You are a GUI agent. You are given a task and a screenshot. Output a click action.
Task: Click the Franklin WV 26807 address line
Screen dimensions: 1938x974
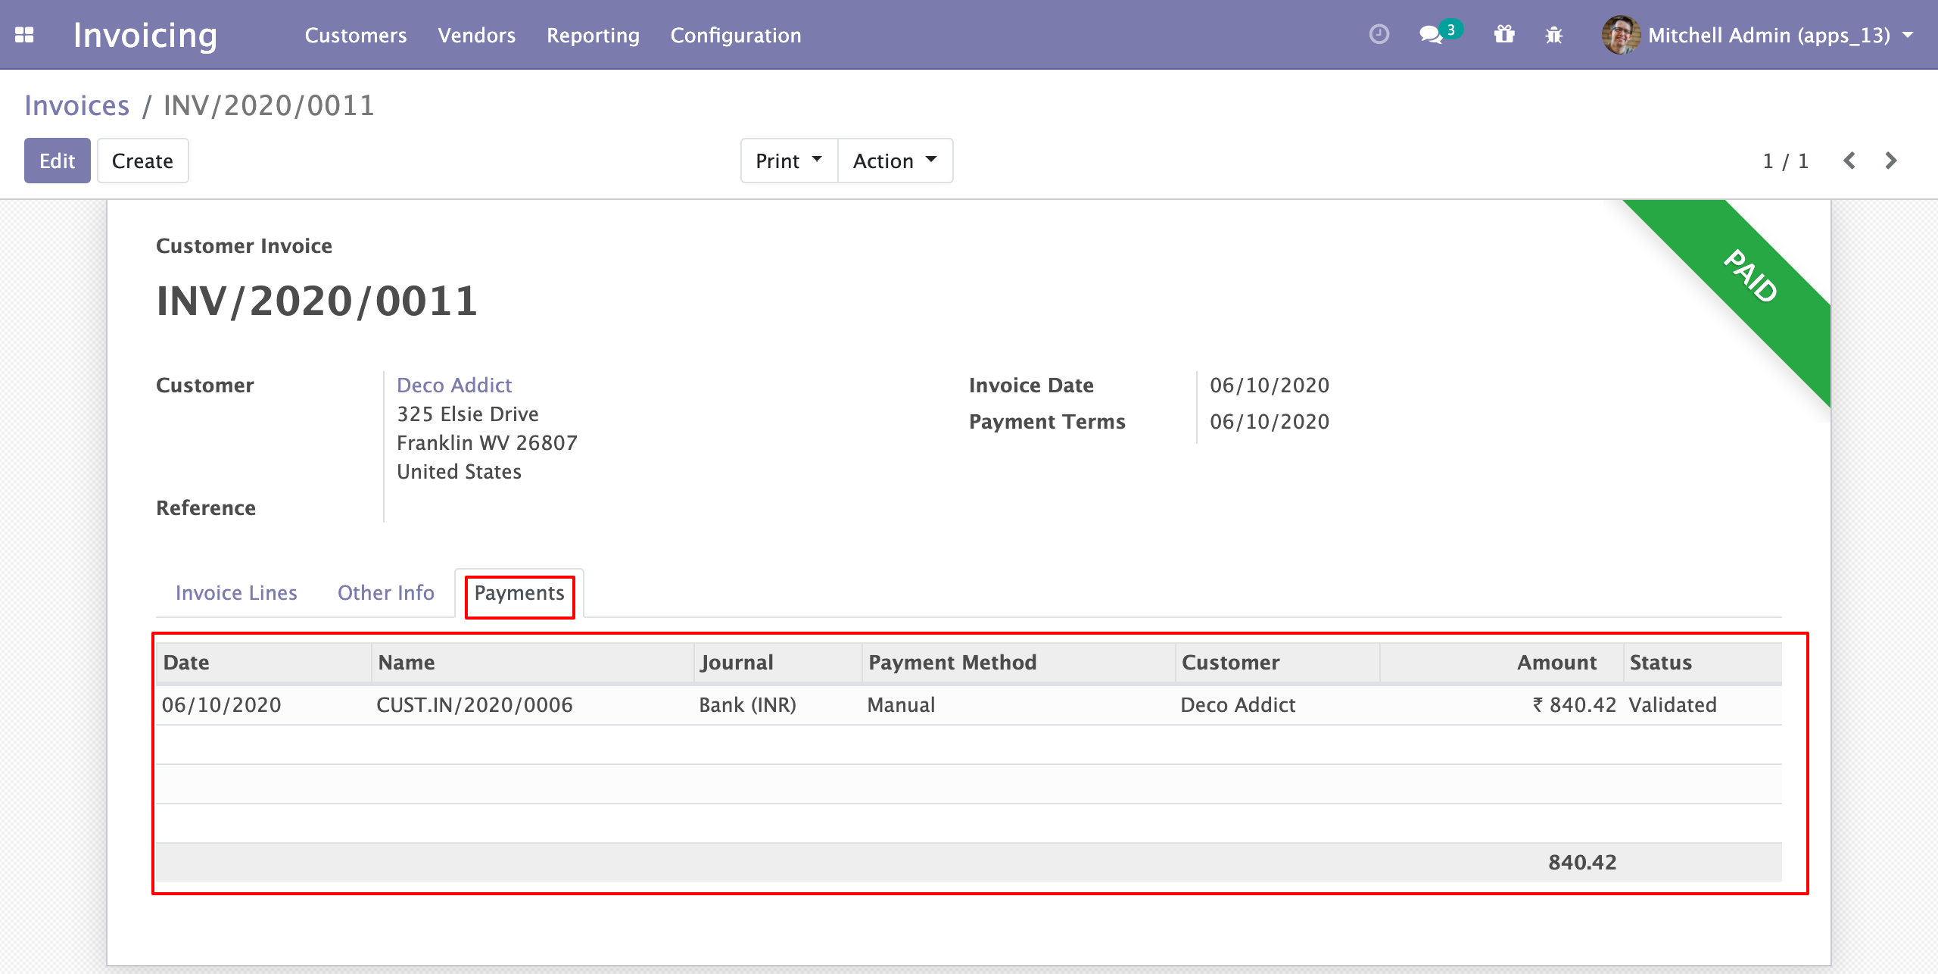coord(487,442)
